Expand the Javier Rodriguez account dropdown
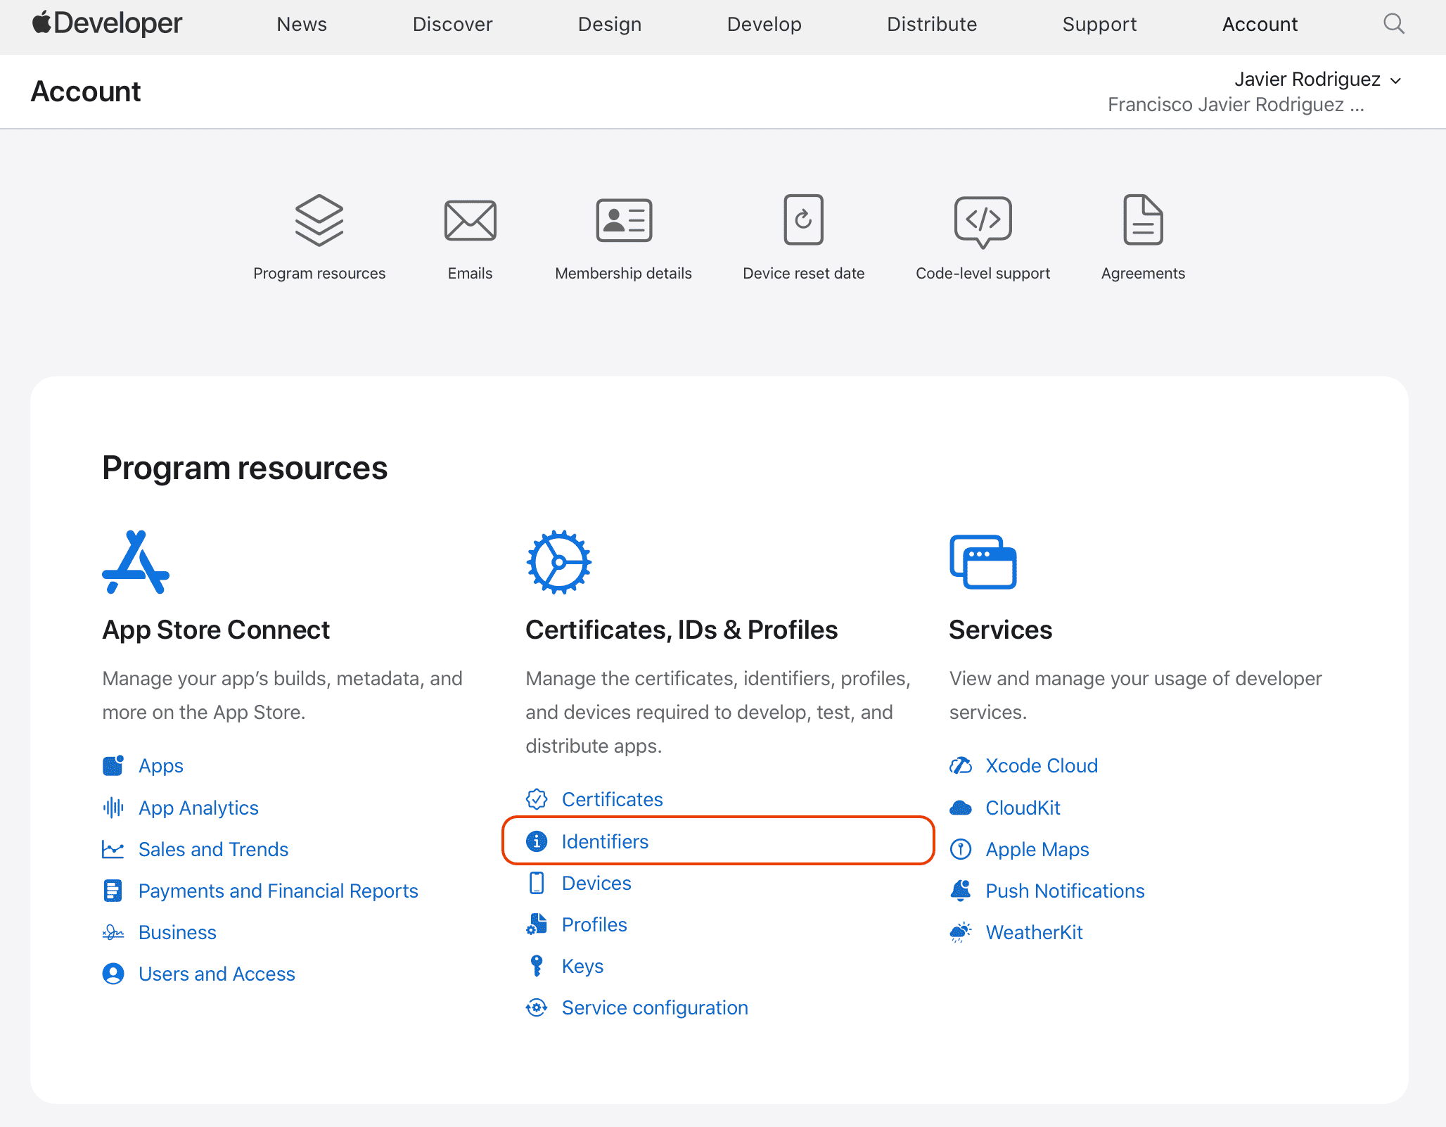1446x1127 pixels. point(1317,79)
